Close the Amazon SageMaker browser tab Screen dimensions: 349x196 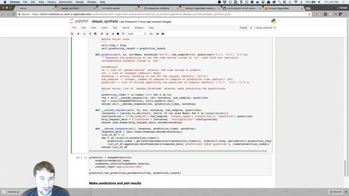(302, 8)
